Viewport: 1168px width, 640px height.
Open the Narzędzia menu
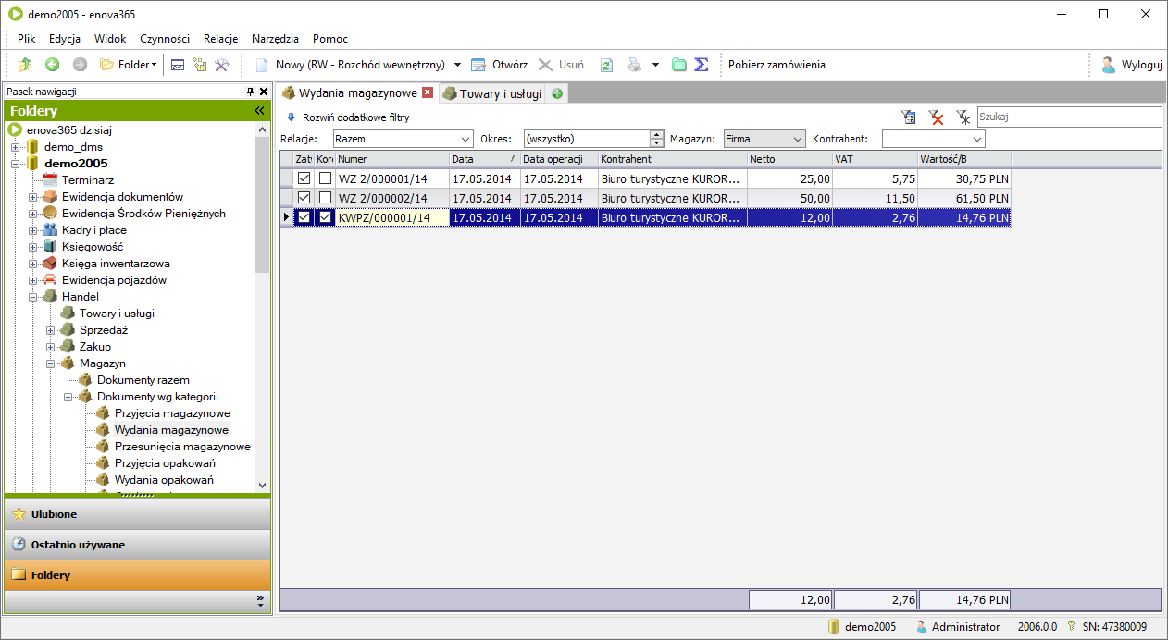(276, 39)
